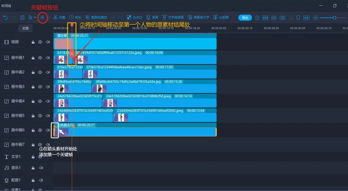Lock the 配音1 dubbing track
This screenshot has width=348, height=191.
tap(33, 180)
